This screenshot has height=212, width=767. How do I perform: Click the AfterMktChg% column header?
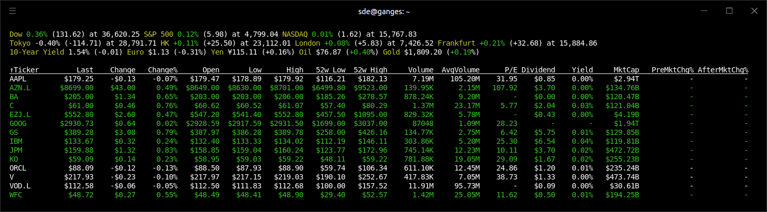pyautogui.click(x=723, y=70)
